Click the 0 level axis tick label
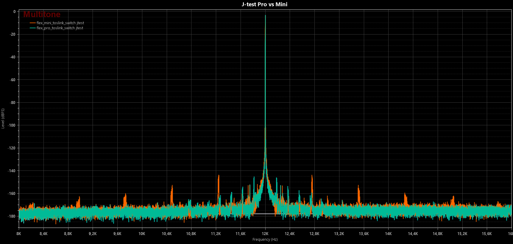Image resolution: width=513 pixels, height=244 pixels. [x=14, y=12]
